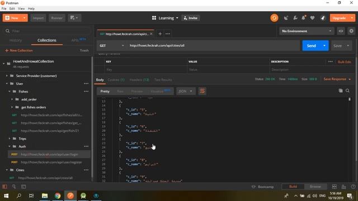Collapse the HowtAndHowatCollection collection
The height and width of the screenshot is (201, 358).
[4, 63]
